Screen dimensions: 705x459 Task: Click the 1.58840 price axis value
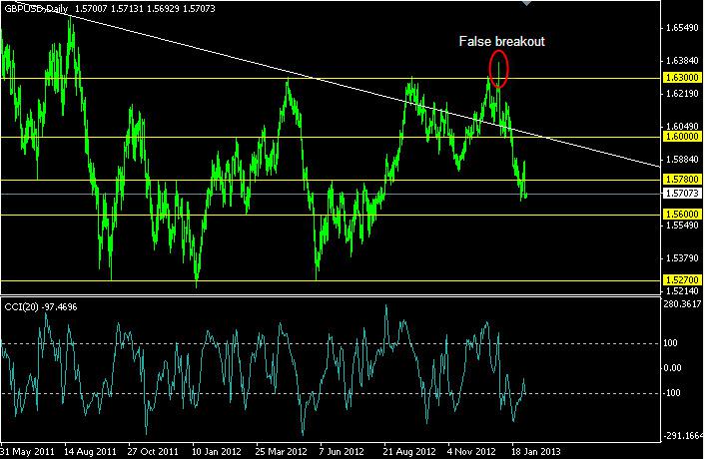[x=682, y=160]
